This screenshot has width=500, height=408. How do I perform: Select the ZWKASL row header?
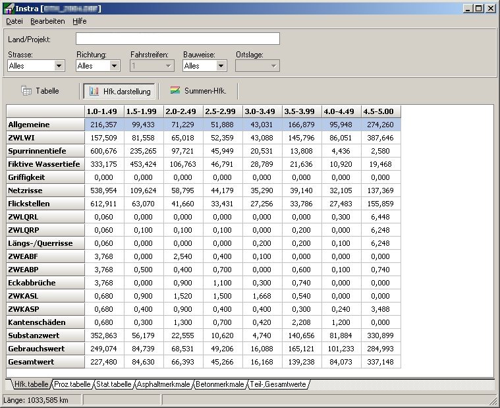click(x=45, y=296)
